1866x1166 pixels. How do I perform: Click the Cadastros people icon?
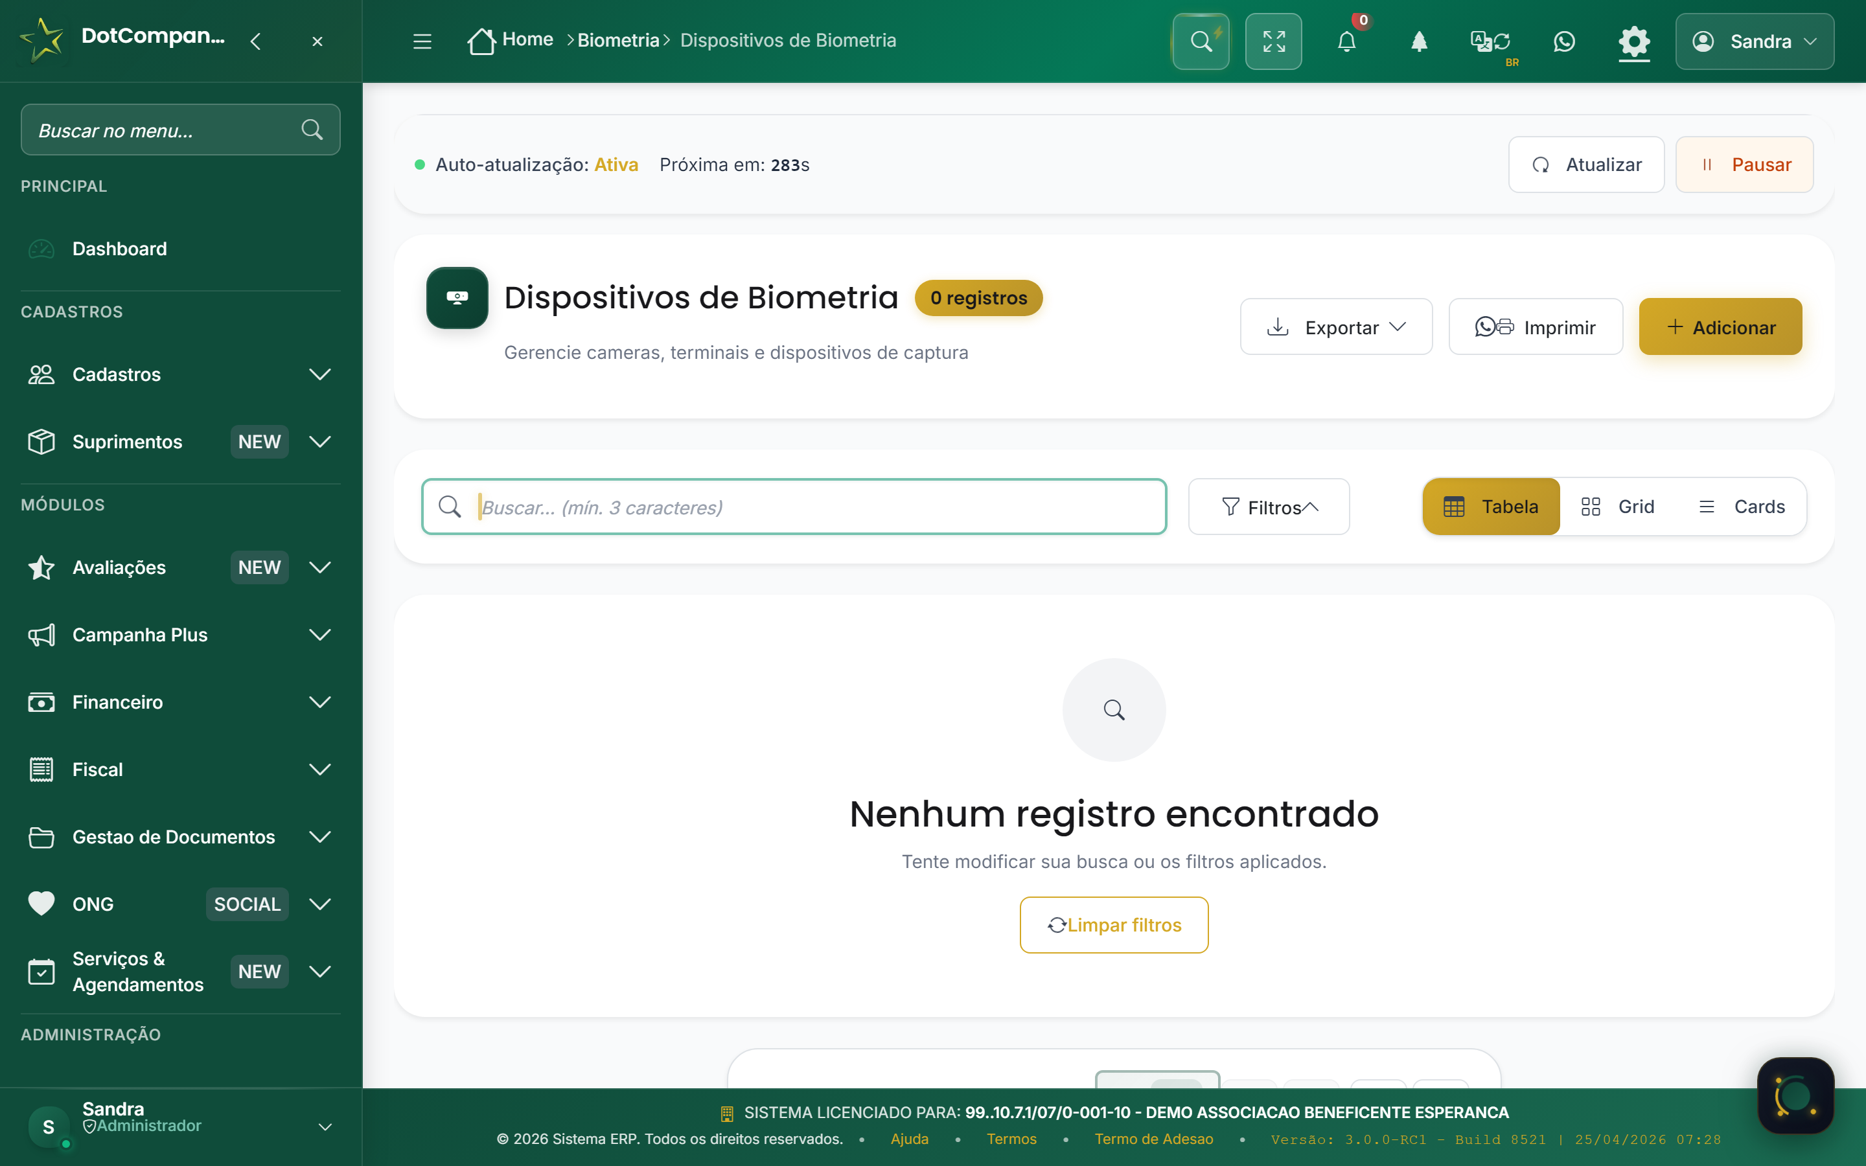pyautogui.click(x=41, y=375)
